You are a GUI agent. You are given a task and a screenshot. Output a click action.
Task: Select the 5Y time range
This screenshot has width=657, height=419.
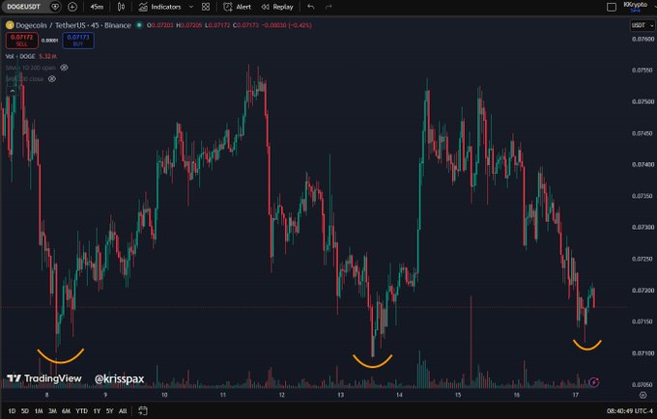pyautogui.click(x=109, y=411)
